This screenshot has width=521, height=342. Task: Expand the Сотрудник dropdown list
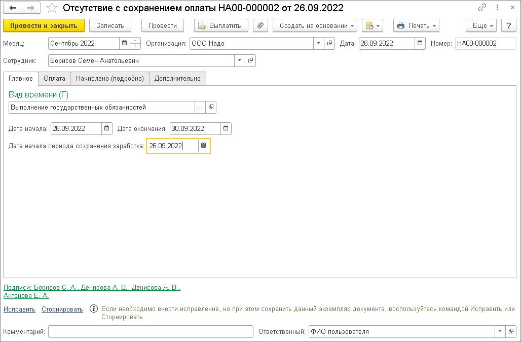[239, 61]
